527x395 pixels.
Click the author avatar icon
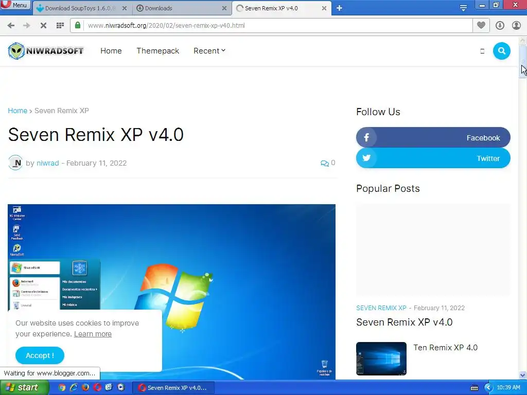[x=15, y=163]
